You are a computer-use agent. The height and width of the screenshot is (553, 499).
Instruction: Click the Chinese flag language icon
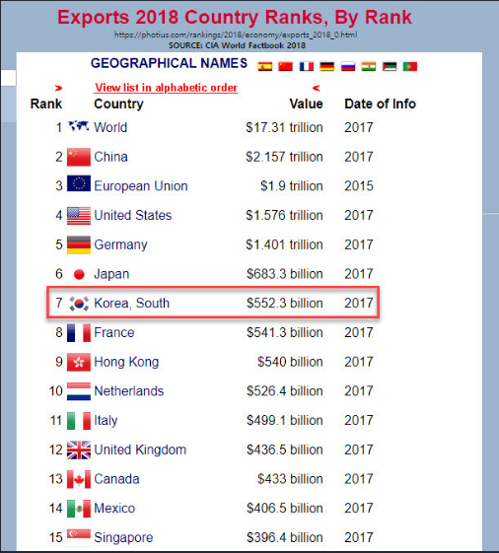point(286,66)
